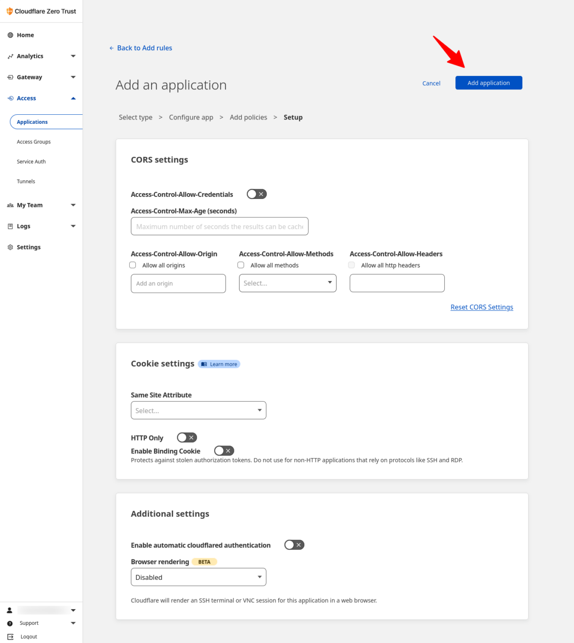The width and height of the screenshot is (574, 643).
Task: Click the Access arrow icon in sidebar
Action: [73, 98]
